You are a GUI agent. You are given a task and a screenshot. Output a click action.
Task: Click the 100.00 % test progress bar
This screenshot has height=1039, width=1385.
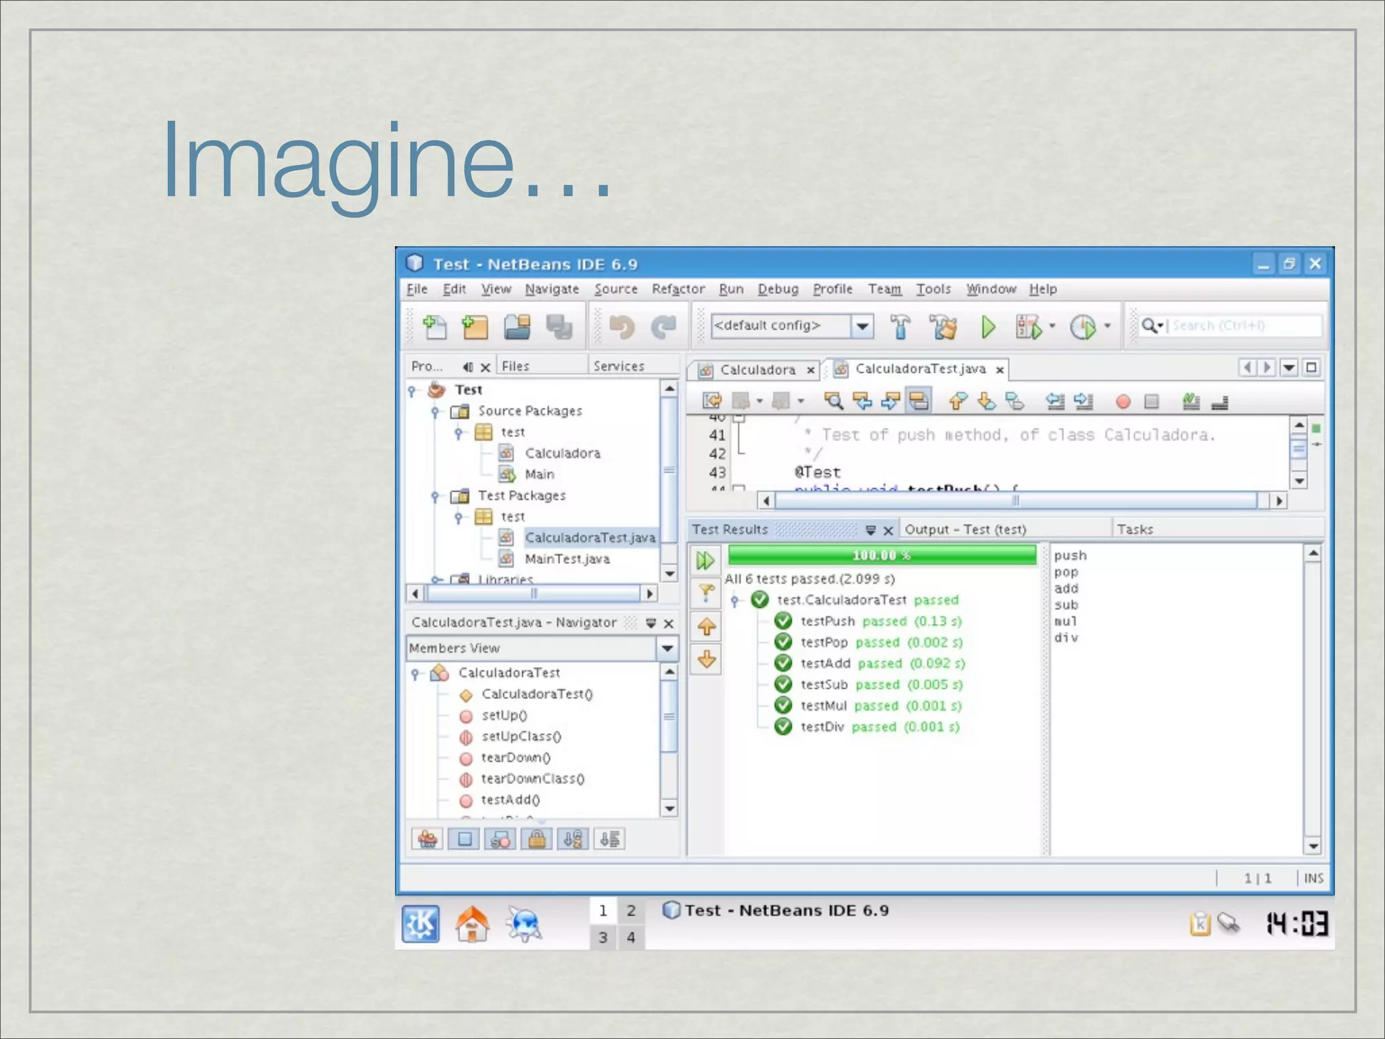(x=882, y=555)
